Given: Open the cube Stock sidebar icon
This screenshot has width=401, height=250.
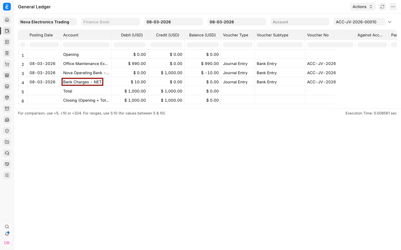Looking at the screenshot, I should point(7,97).
